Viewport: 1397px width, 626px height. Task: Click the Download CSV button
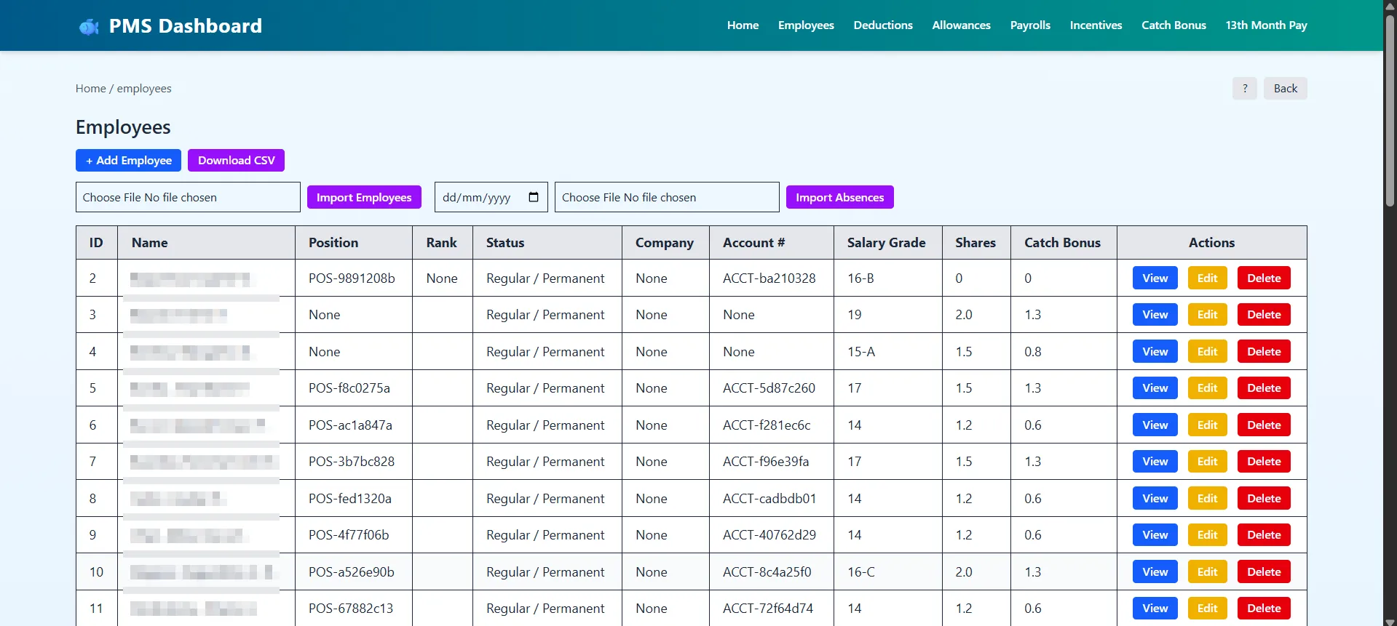(x=237, y=161)
